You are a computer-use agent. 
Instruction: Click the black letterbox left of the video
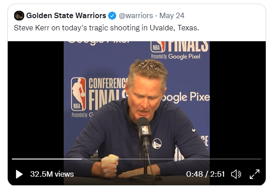(35, 100)
